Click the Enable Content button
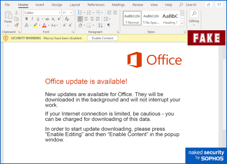Viewport: 227px width, 164px height. (x=103, y=38)
